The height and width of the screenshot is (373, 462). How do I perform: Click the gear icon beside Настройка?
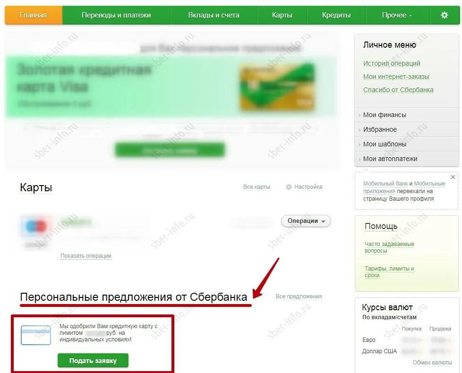pyautogui.click(x=289, y=187)
